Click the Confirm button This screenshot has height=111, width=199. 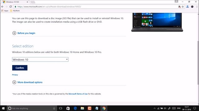(20, 68)
